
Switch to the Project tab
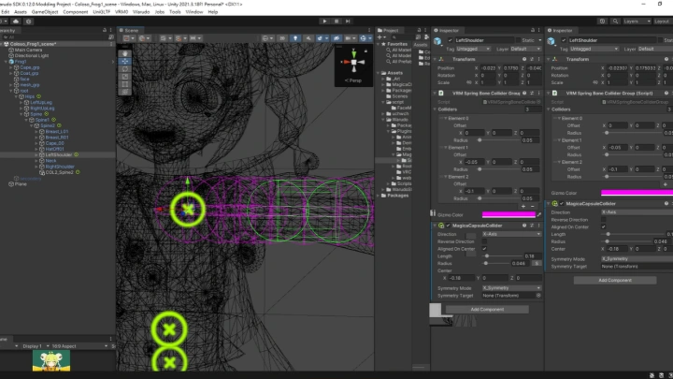pos(388,31)
